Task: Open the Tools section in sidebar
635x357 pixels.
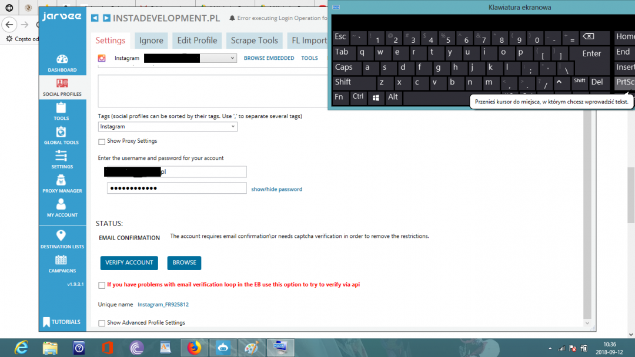Action: click(61, 110)
